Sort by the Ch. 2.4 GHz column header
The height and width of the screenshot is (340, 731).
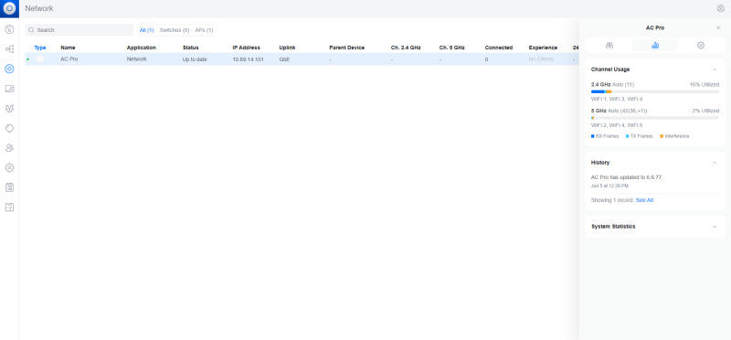[x=406, y=48]
